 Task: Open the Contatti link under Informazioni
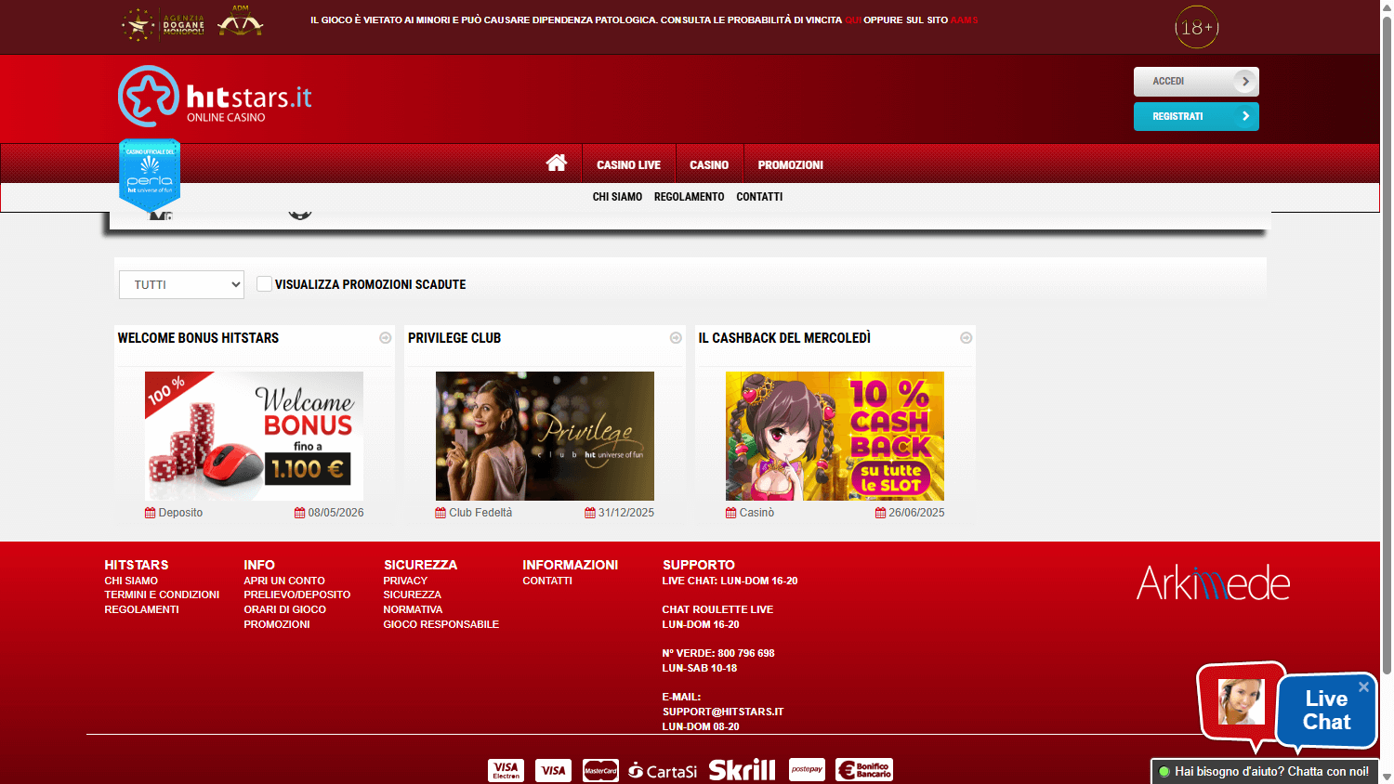click(547, 581)
